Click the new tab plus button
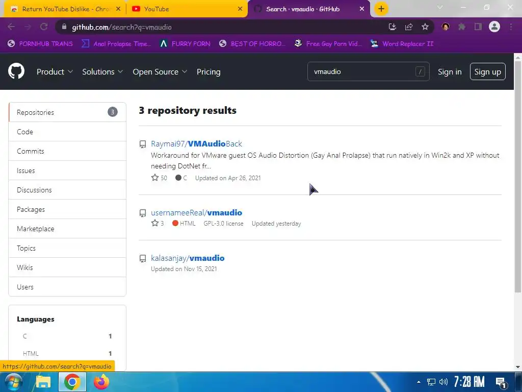 381,9
